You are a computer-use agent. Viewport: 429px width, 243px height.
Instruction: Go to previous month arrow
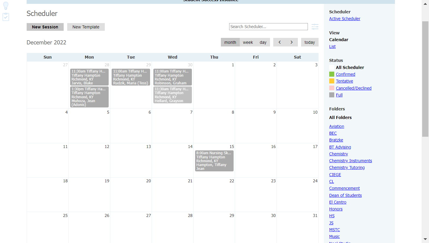point(279,42)
